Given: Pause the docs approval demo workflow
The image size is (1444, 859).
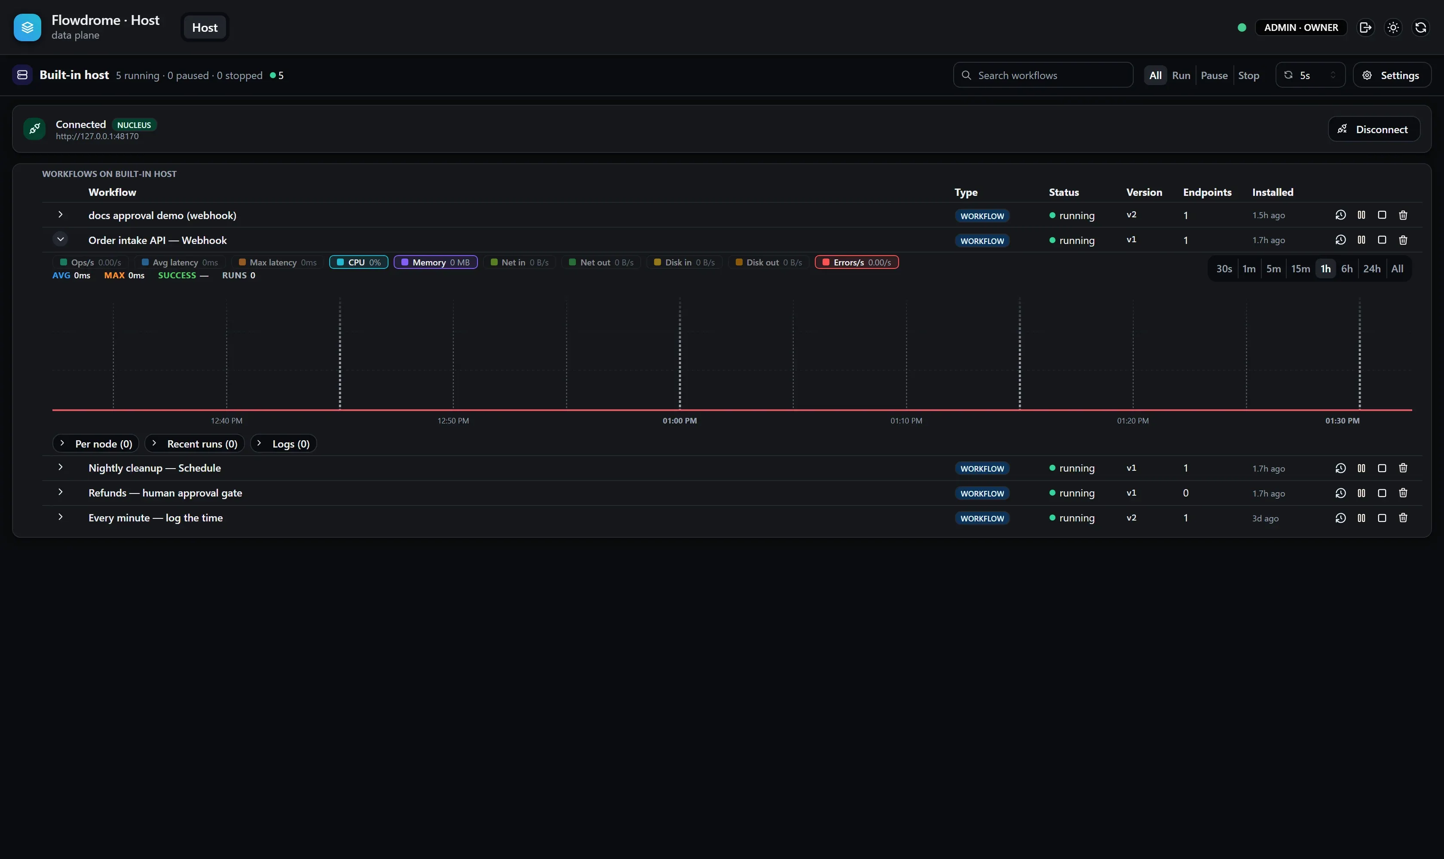Looking at the screenshot, I should click(1361, 215).
